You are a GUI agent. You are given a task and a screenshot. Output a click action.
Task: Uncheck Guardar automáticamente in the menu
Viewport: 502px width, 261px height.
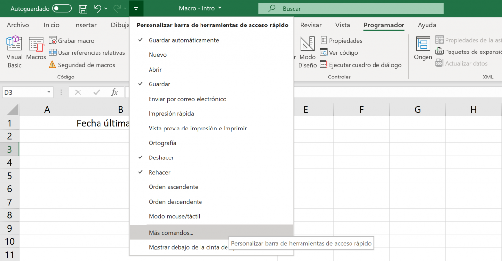[x=211, y=40]
